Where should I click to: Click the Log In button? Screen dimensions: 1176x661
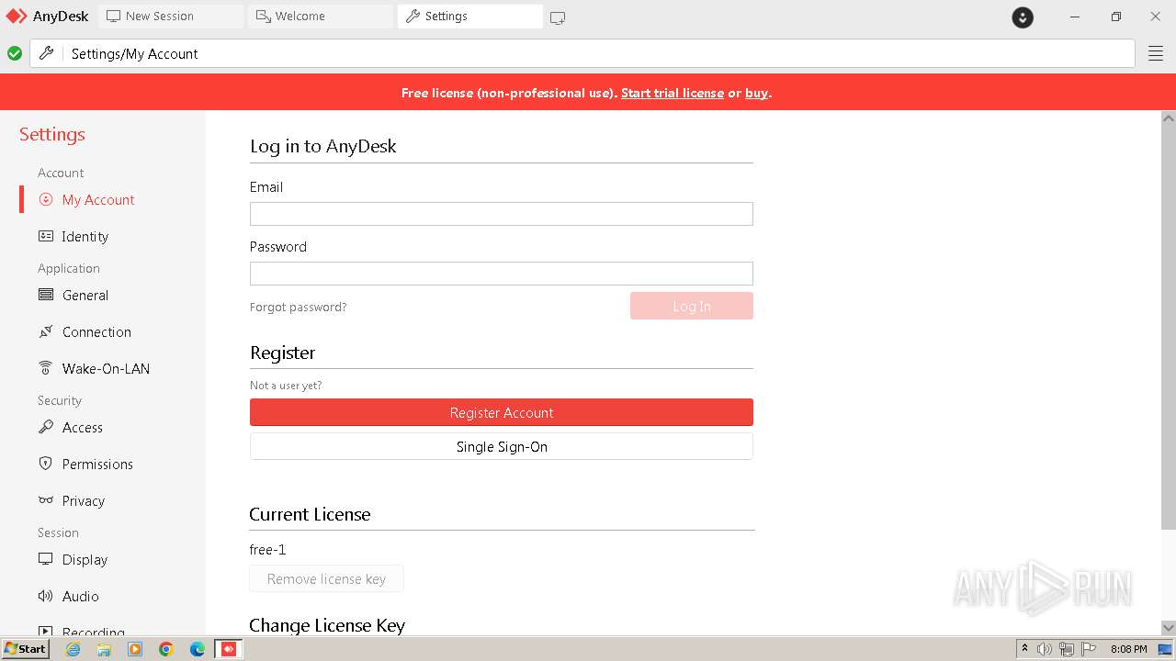tap(692, 306)
